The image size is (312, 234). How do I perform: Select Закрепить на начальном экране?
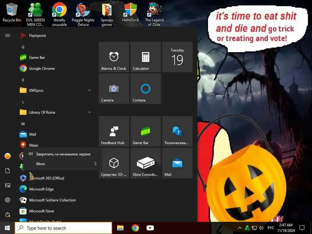(62, 154)
